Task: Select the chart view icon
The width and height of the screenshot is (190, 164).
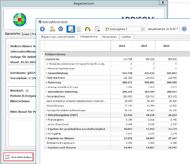Action: [71, 29]
